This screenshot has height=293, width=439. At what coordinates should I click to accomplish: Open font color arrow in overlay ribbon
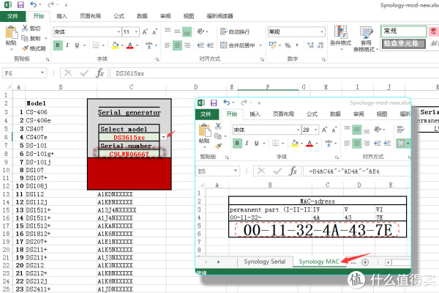tap(317, 144)
